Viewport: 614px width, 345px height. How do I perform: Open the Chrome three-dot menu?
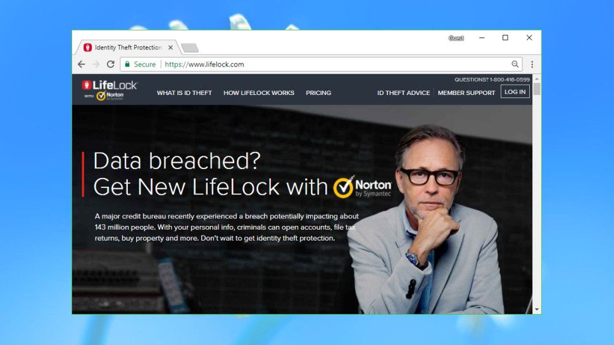(x=532, y=64)
